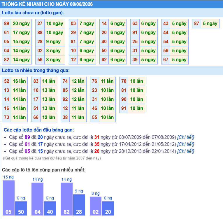
Task: Click lotto gan number 27
Action: [40, 24]
